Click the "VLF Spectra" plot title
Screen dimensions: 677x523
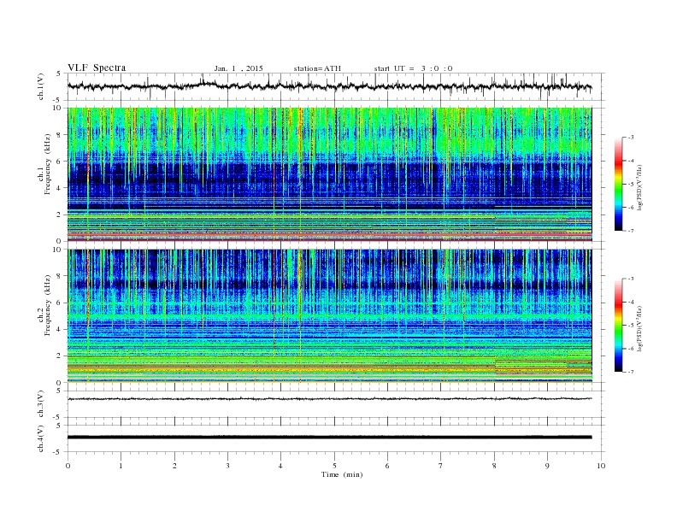pyautogui.click(x=97, y=68)
